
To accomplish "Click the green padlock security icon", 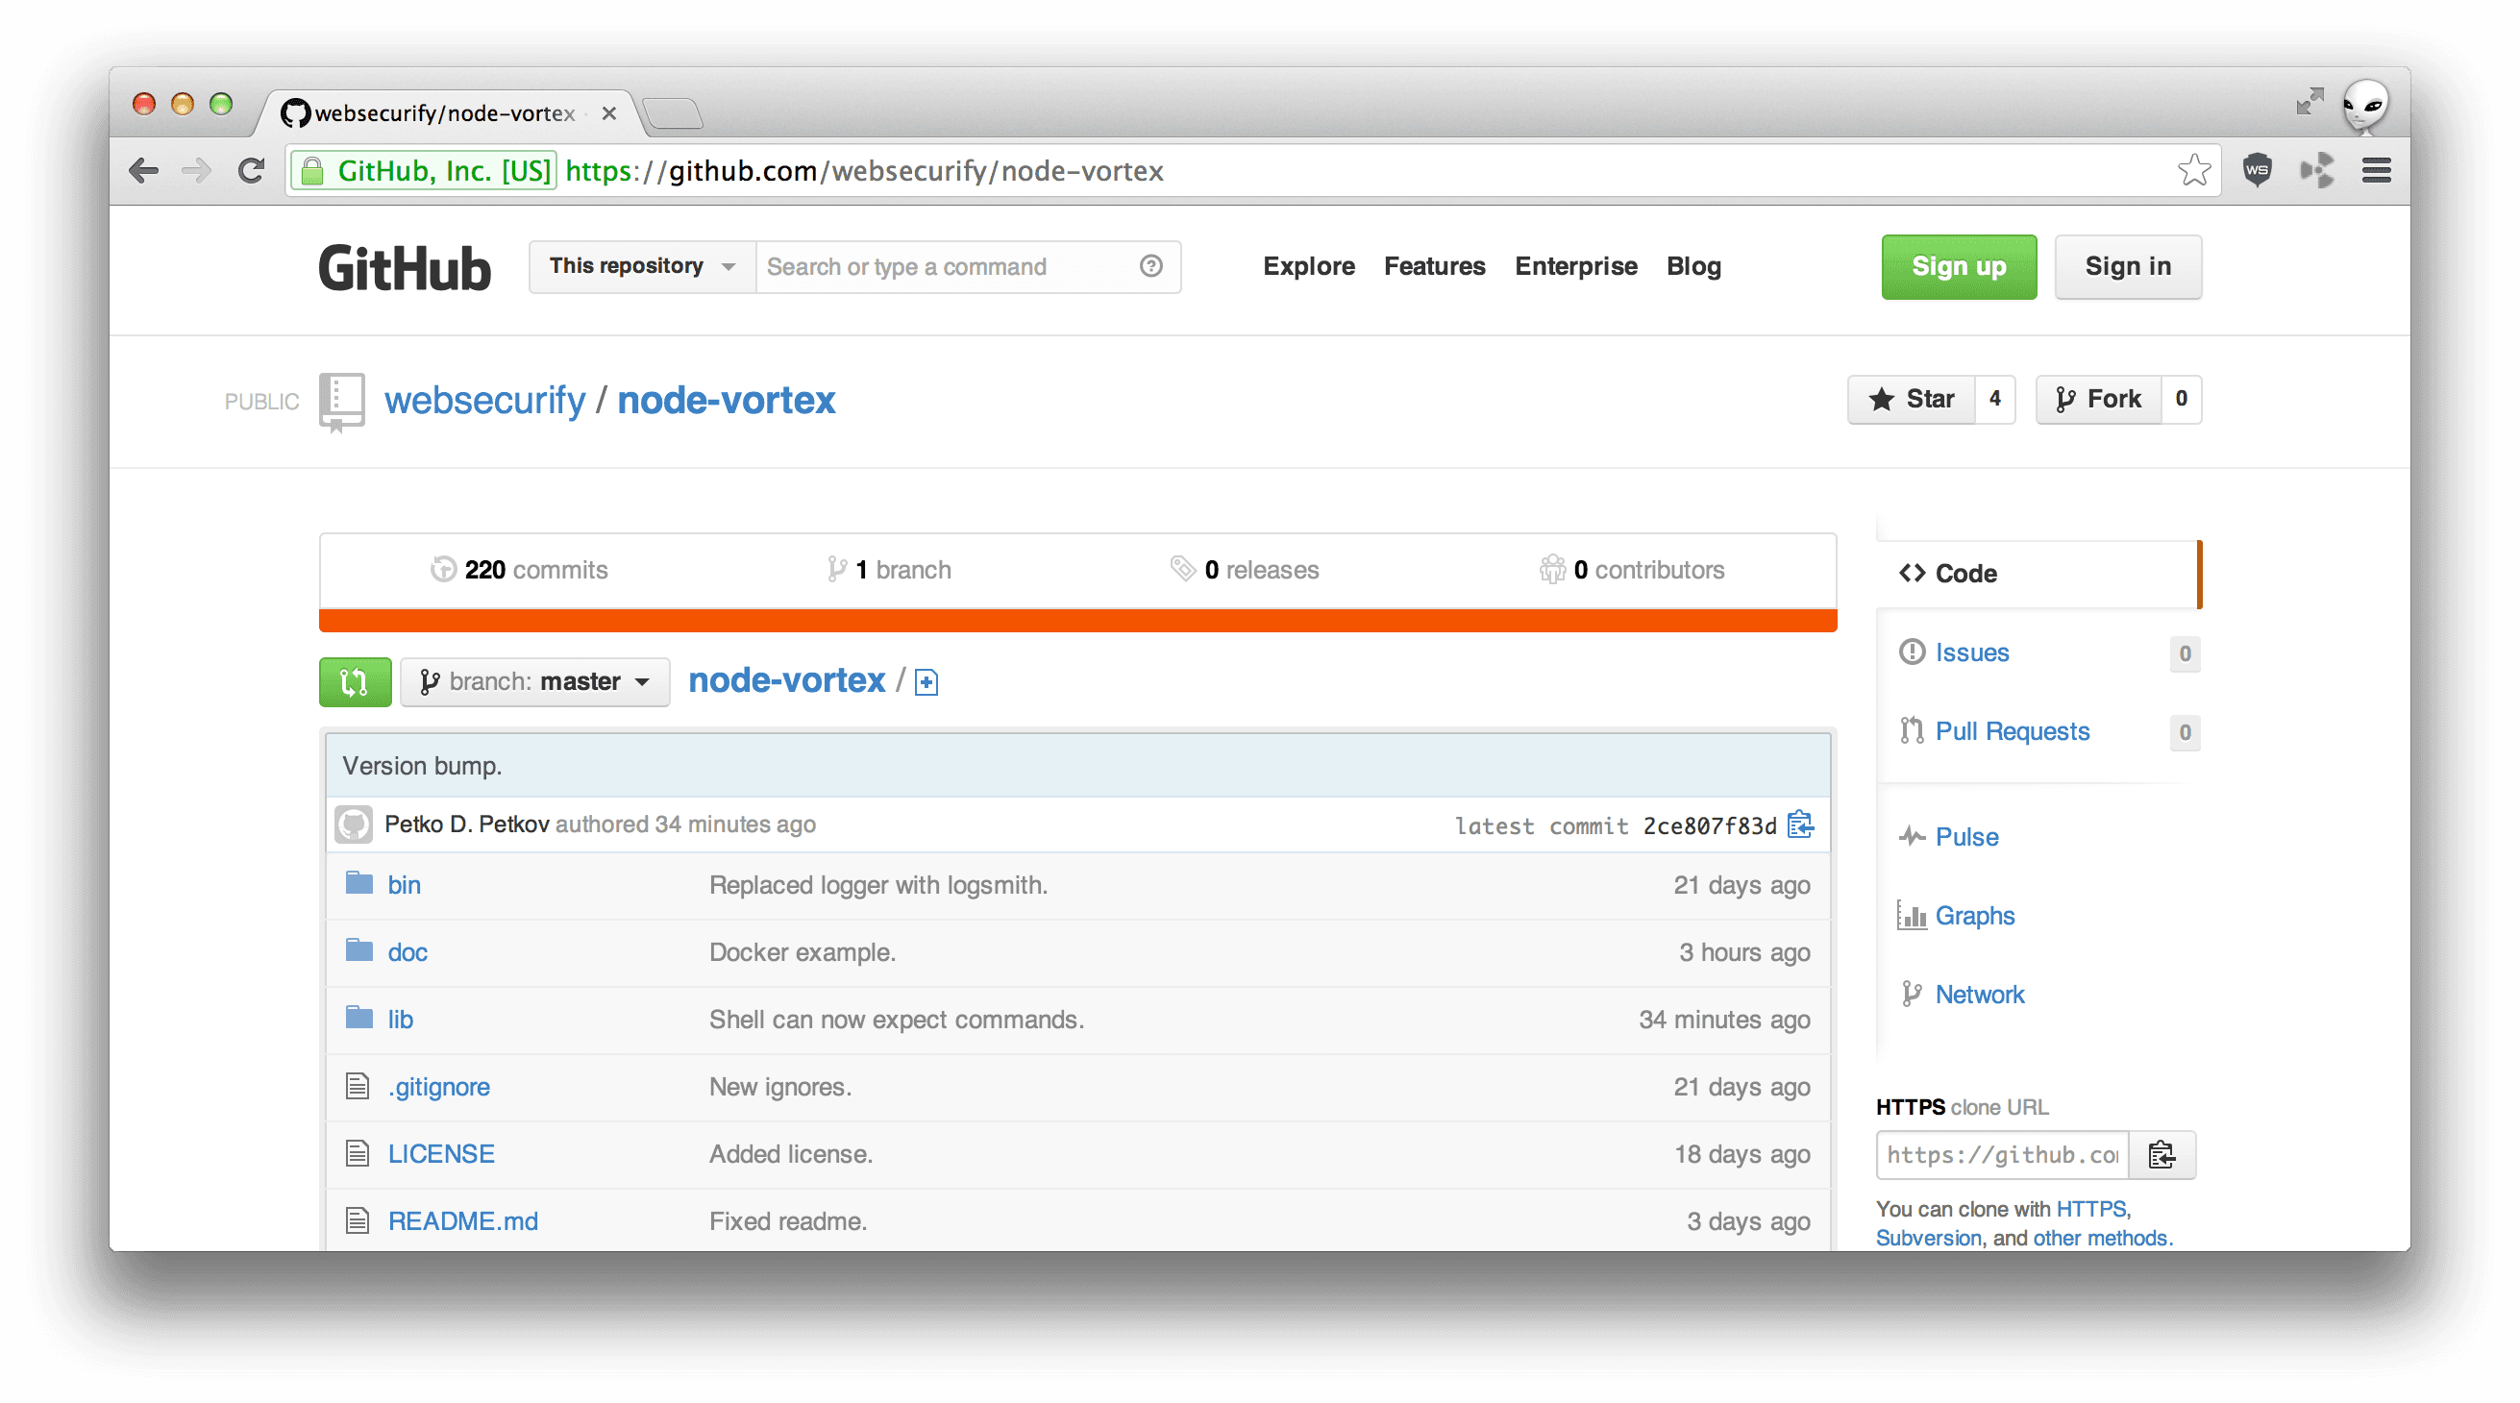I will tap(312, 171).
